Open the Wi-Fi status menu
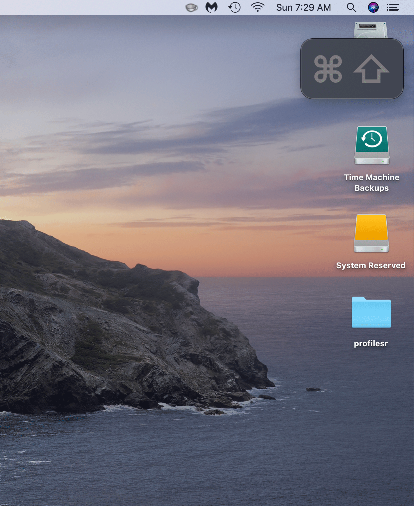The image size is (414, 506). pyautogui.click(x=258, y=7)
